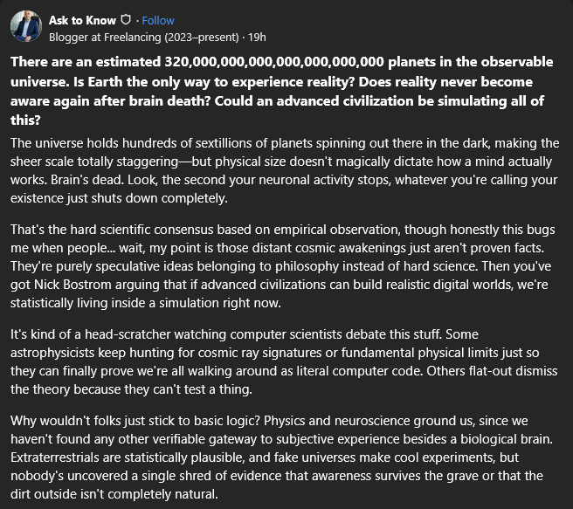The image size is (573, 509).
Task: Click the 320,000,000,000,000,000,000,000 number in the title
Action: (x=274, y=62)
